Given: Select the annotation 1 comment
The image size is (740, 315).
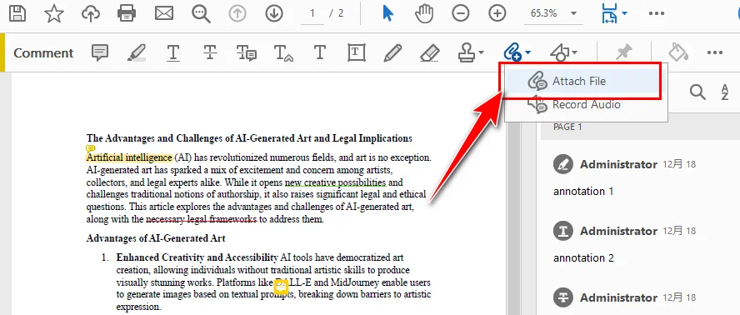Looking at the screenshot, I should tap(583, 192).
